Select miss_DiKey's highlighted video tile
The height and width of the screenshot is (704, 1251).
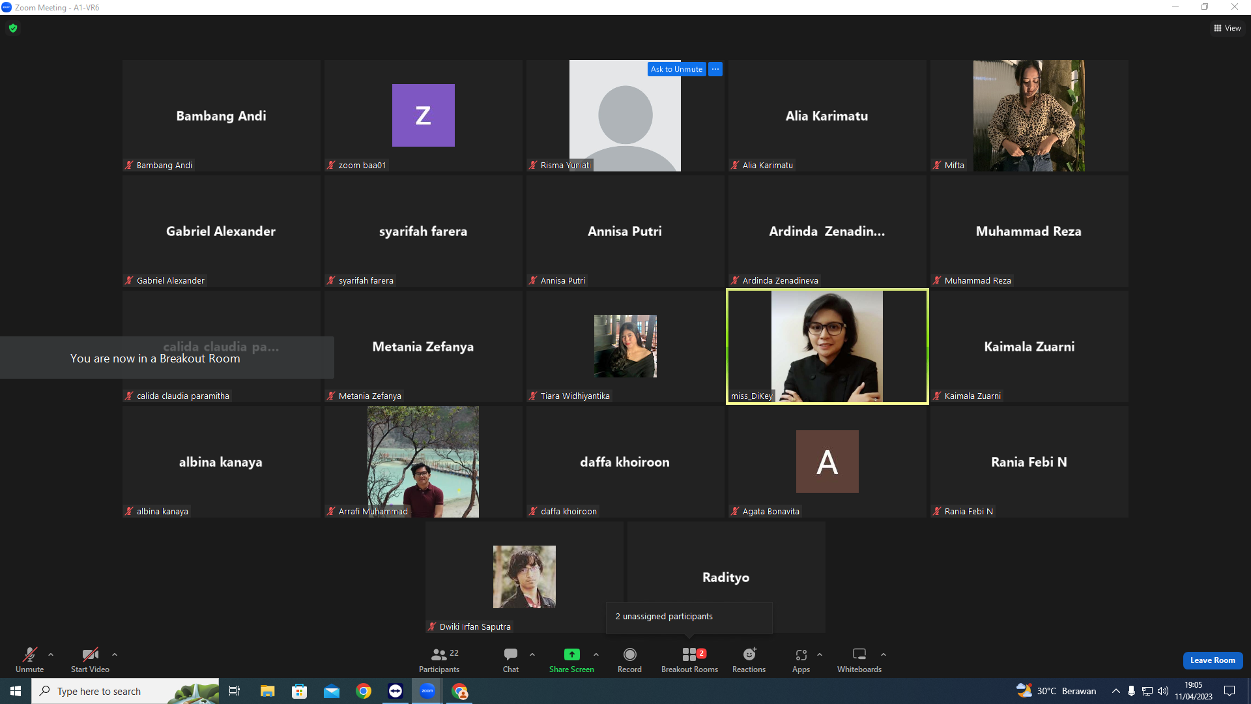[827, 346]
